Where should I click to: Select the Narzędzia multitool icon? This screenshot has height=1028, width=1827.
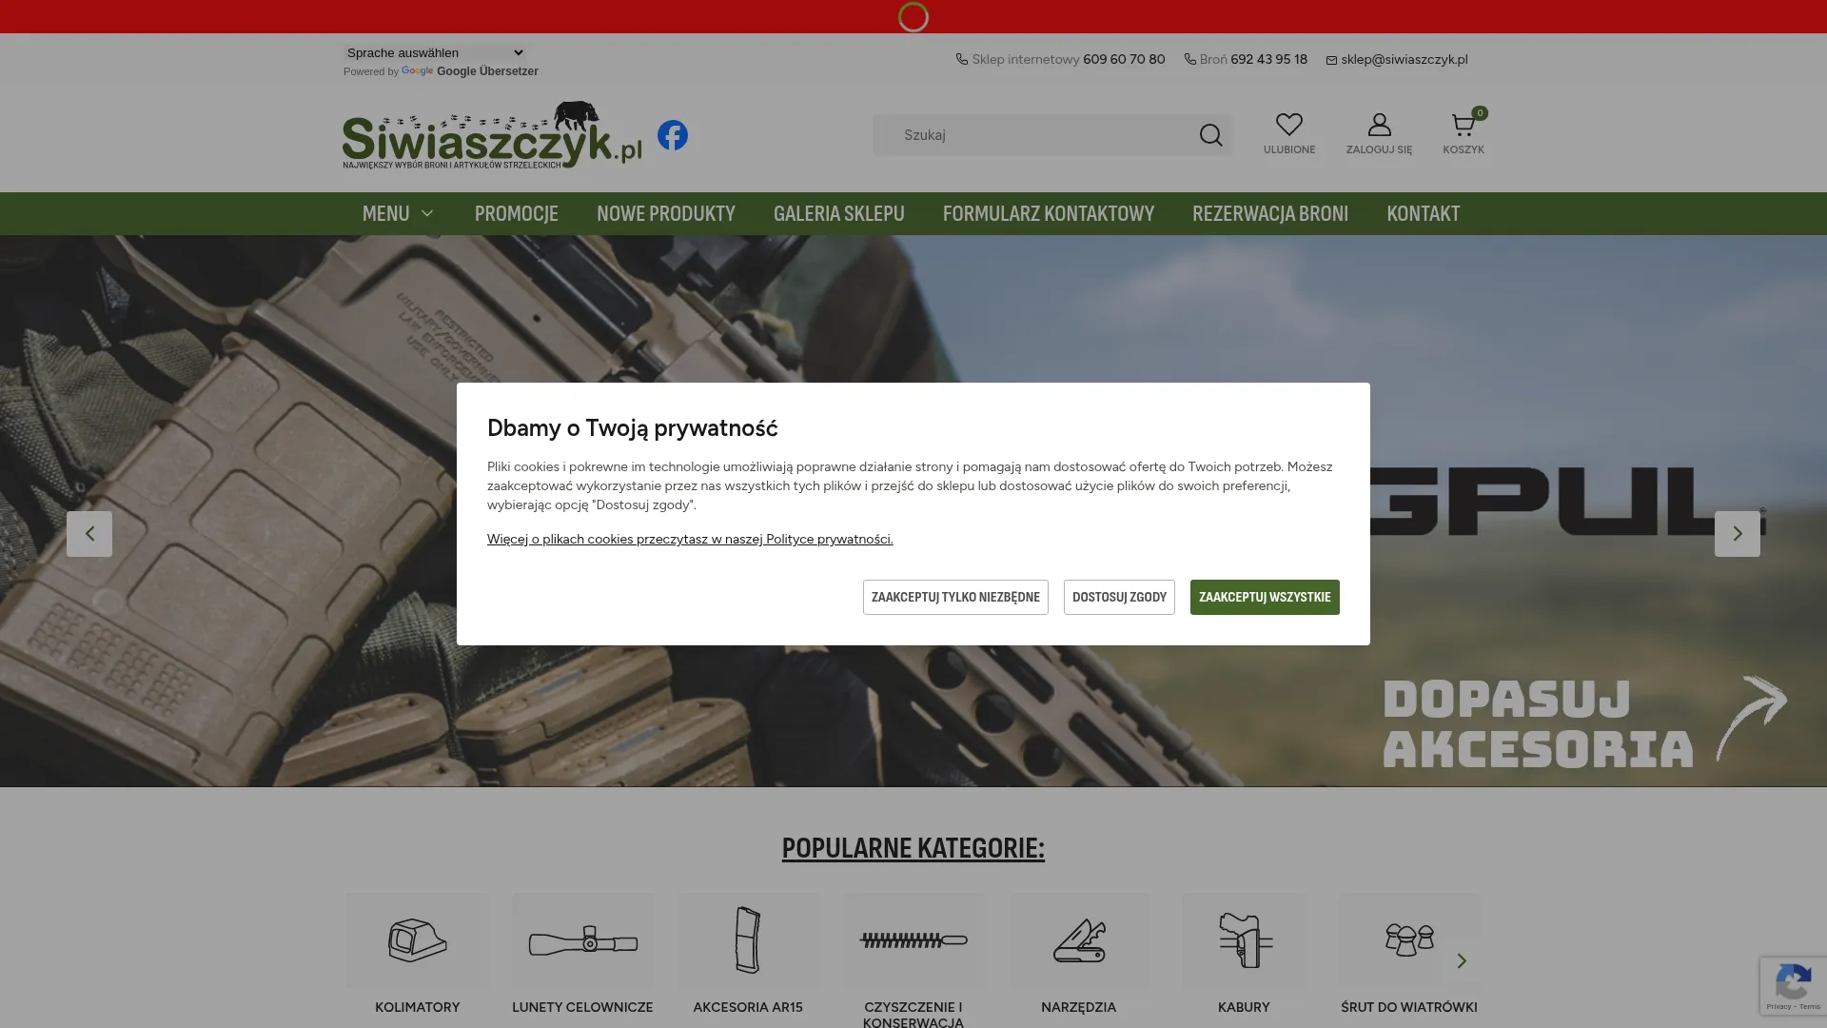point(1079,940)
